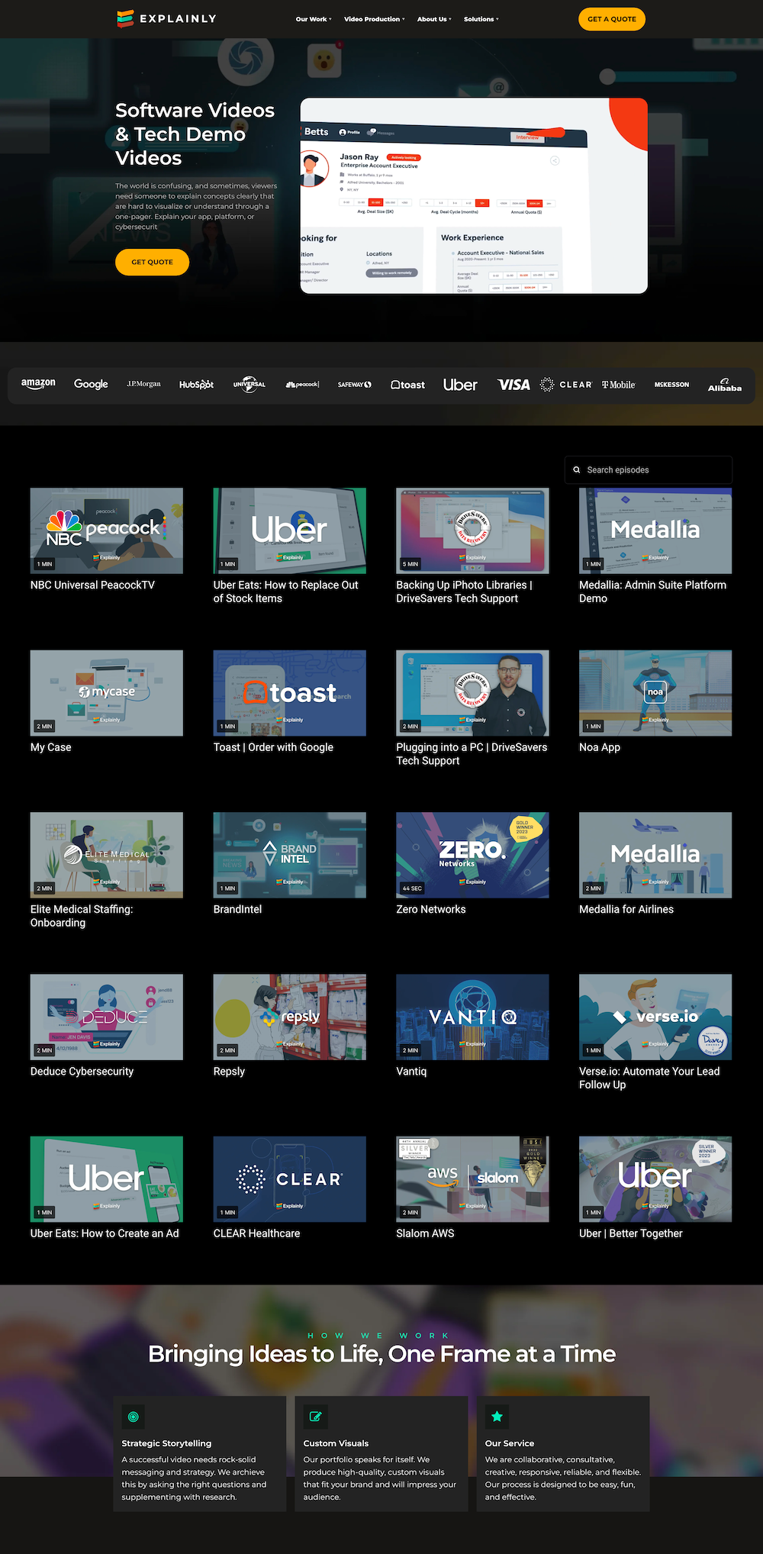The width and height of the screenshot is (763, 1554).
Task: Open the Vantiq video thumbnail
Action: pos(472,1017)
